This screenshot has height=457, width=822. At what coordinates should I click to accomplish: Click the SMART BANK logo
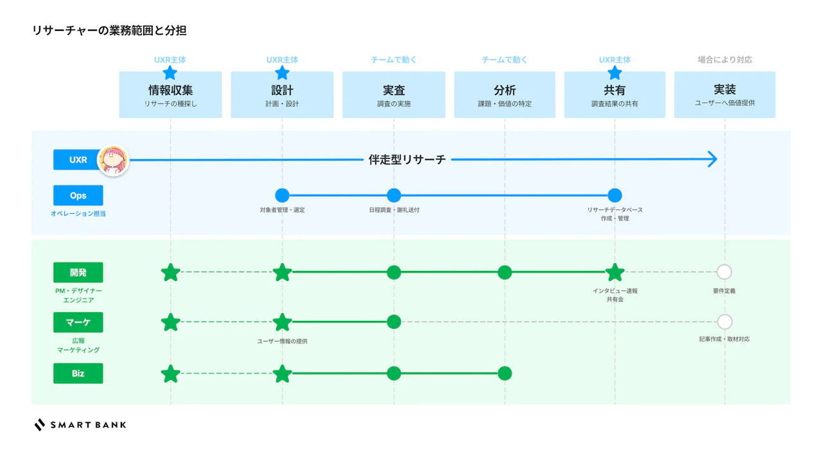[x=80, y=424]
